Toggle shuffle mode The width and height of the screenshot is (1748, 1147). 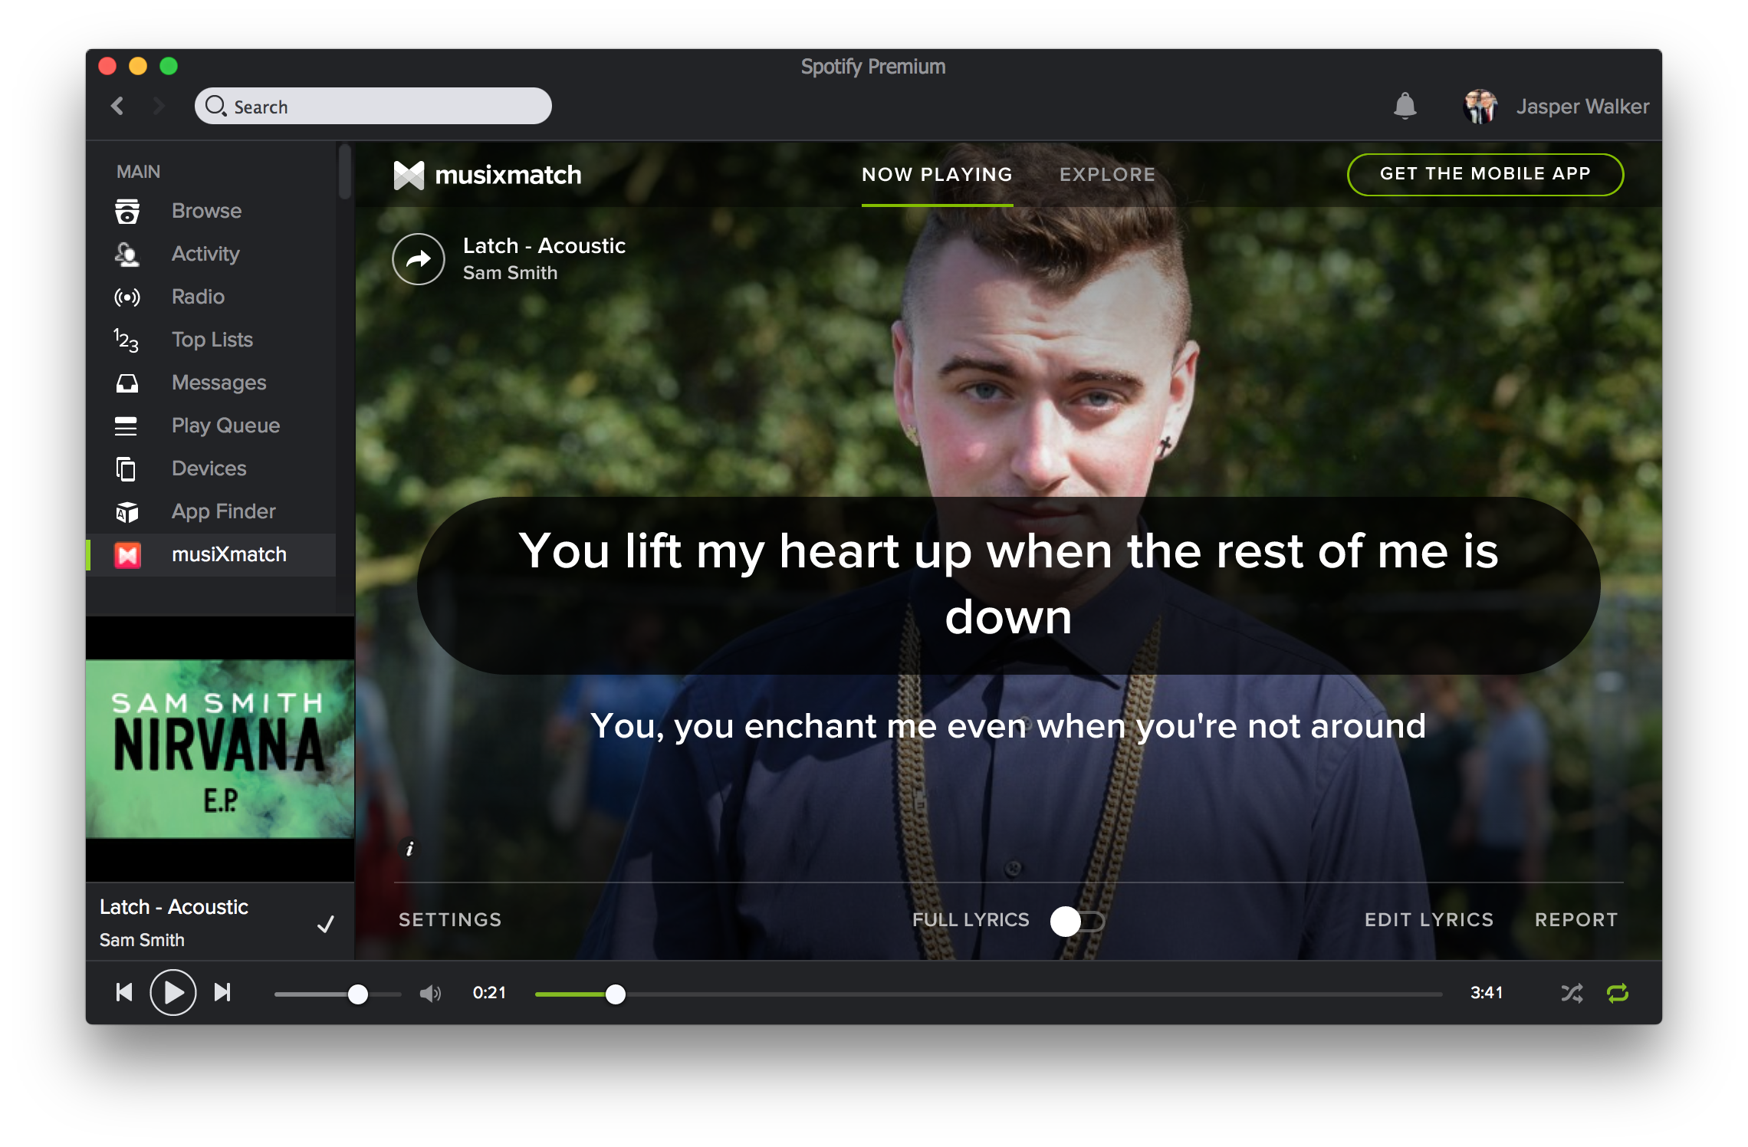1572,994
